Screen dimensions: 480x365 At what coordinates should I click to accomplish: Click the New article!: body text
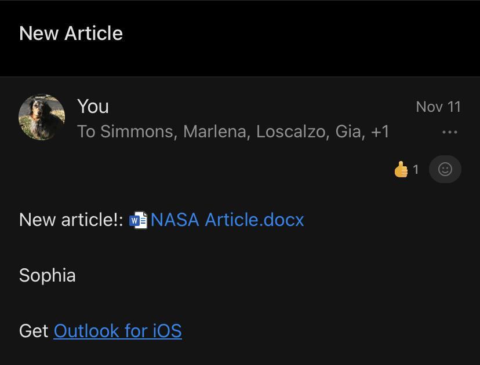click(x=71, y=220)
